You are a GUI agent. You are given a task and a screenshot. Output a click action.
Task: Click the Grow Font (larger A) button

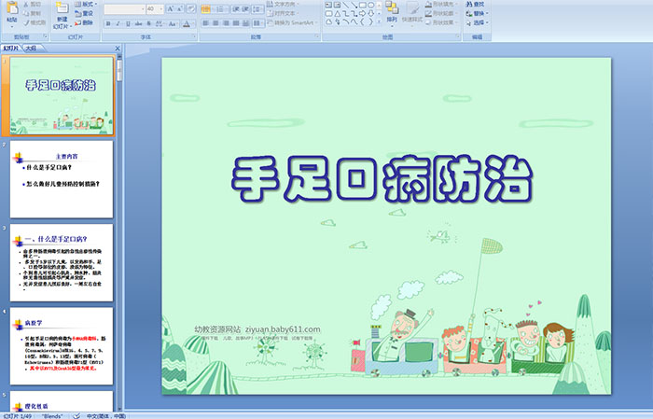[x=171, y=8]
